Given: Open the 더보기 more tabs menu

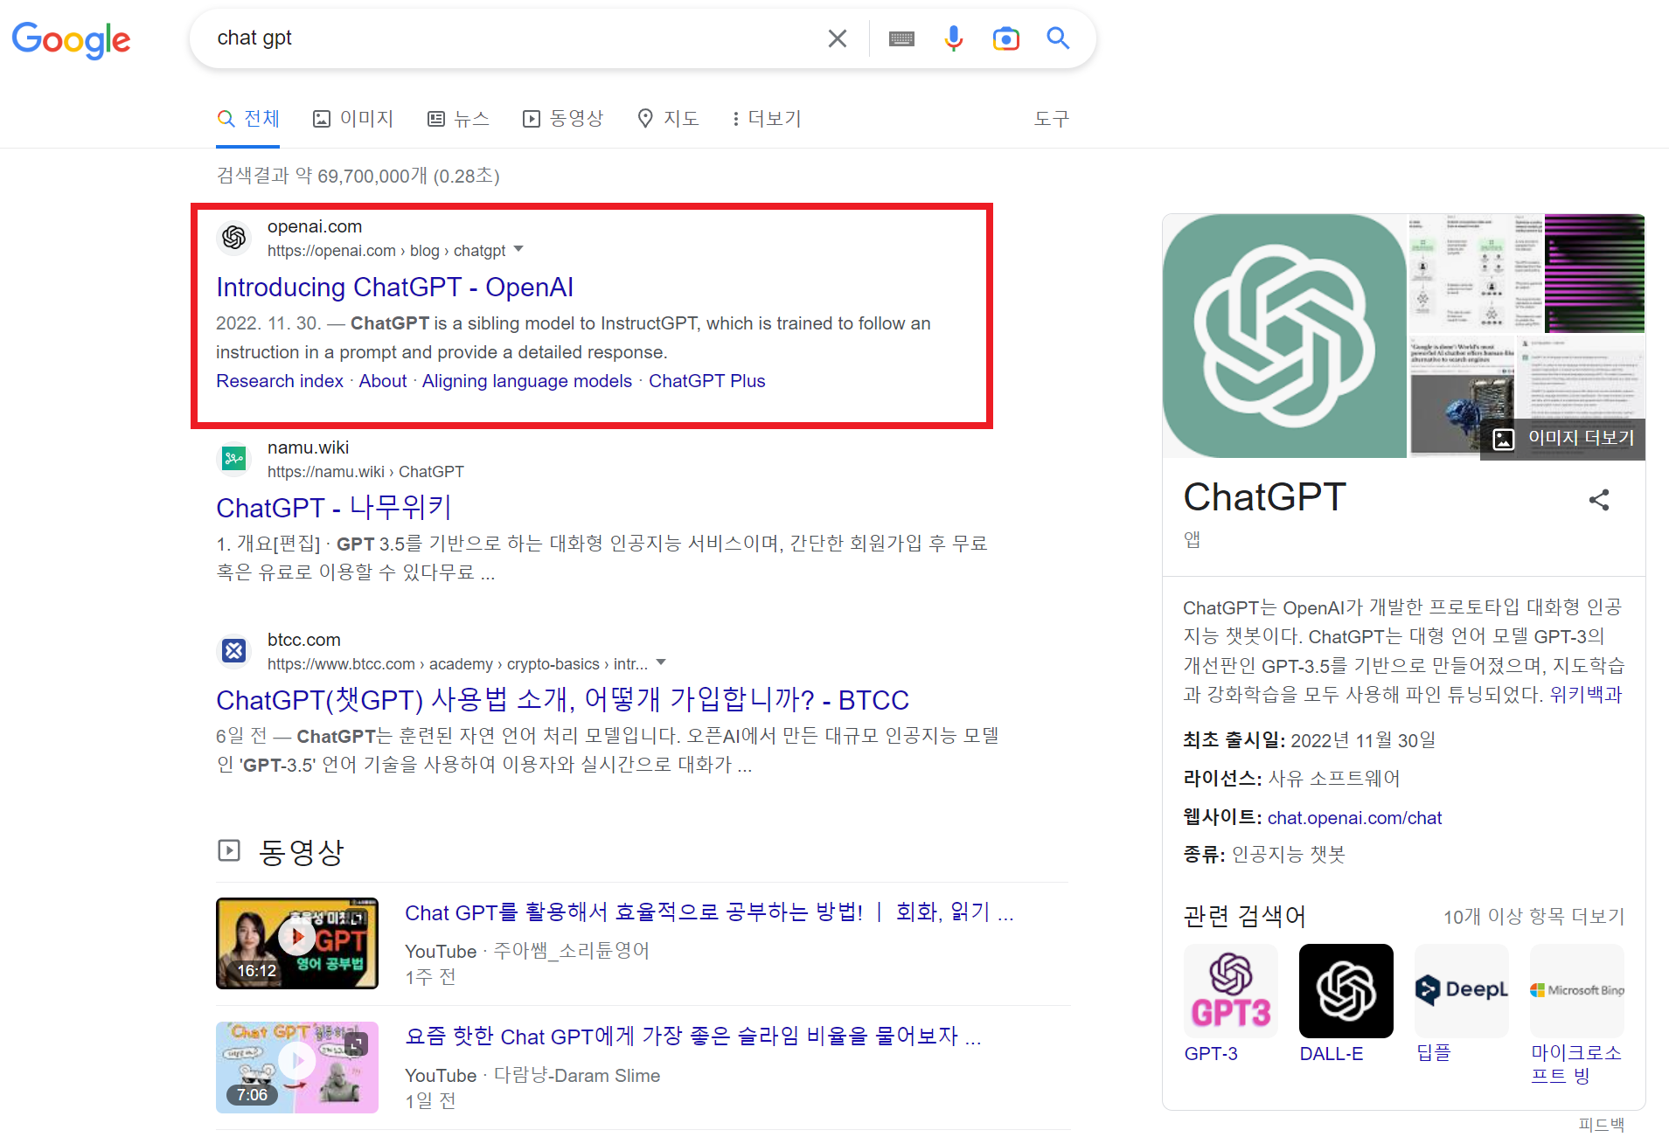Looking at the screenshot, I should (767, 119).
